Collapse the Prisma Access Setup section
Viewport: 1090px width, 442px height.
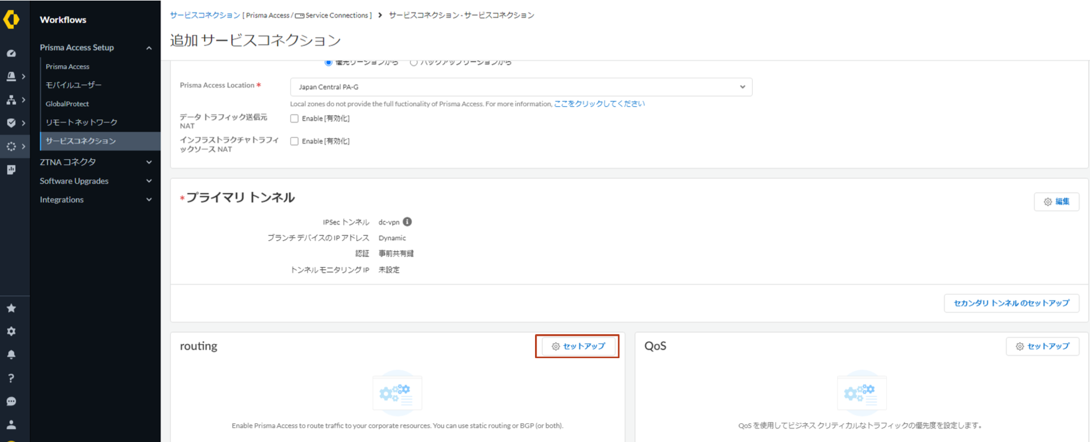(x=149, y=48)
